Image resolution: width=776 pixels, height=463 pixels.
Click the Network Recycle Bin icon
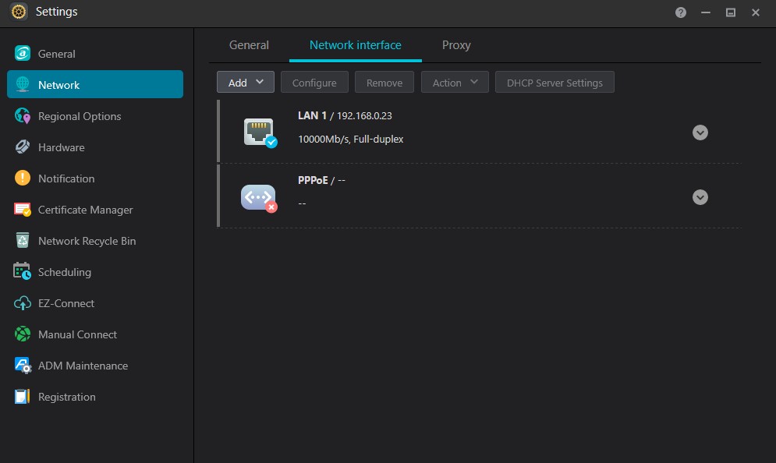[x=23, y=240]
